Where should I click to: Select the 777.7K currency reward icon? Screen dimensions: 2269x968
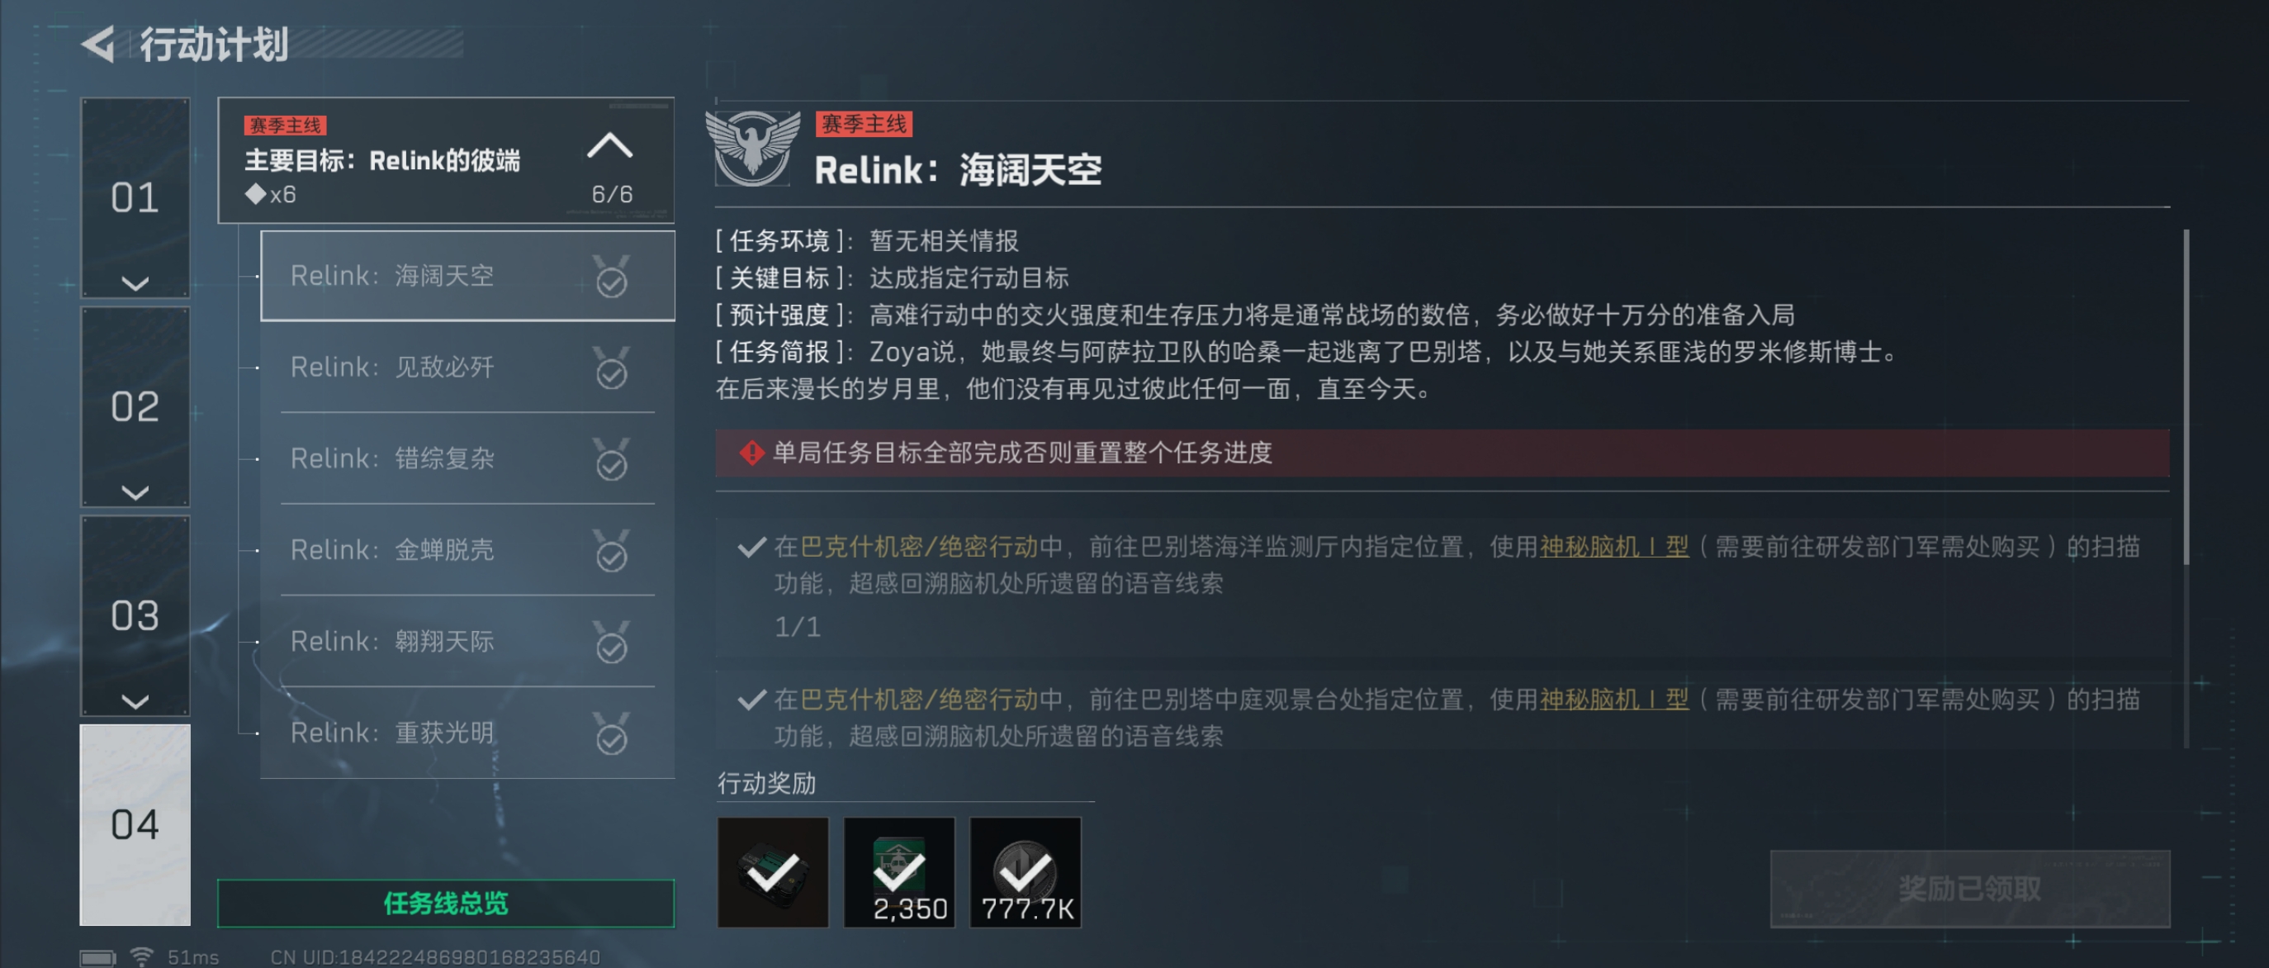[1026, 872]
